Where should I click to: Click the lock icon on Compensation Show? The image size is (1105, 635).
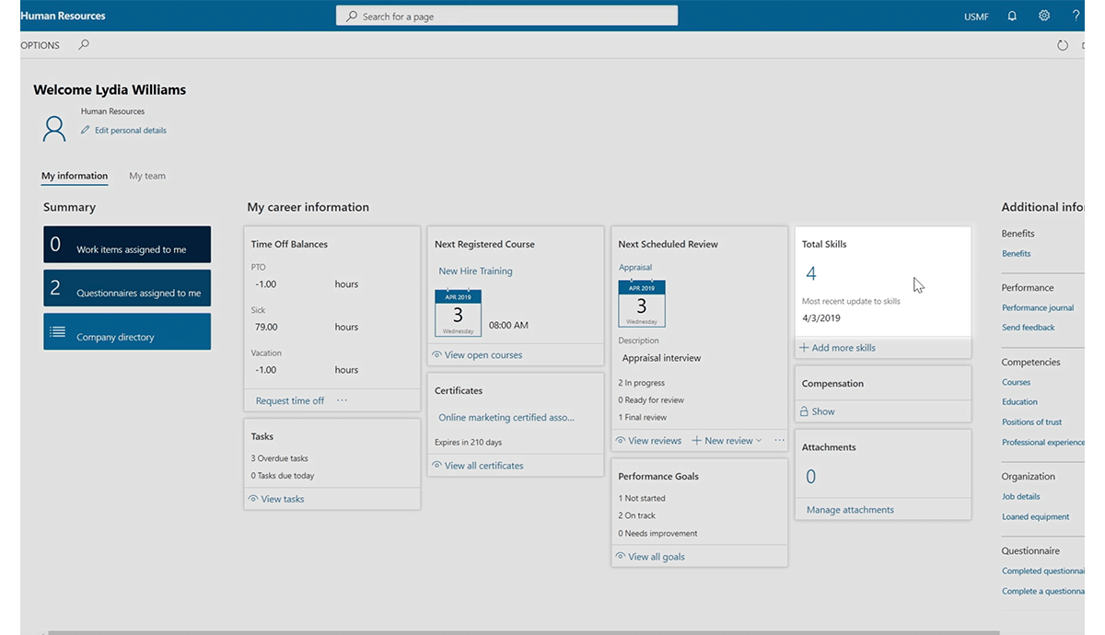coord(806,411)
